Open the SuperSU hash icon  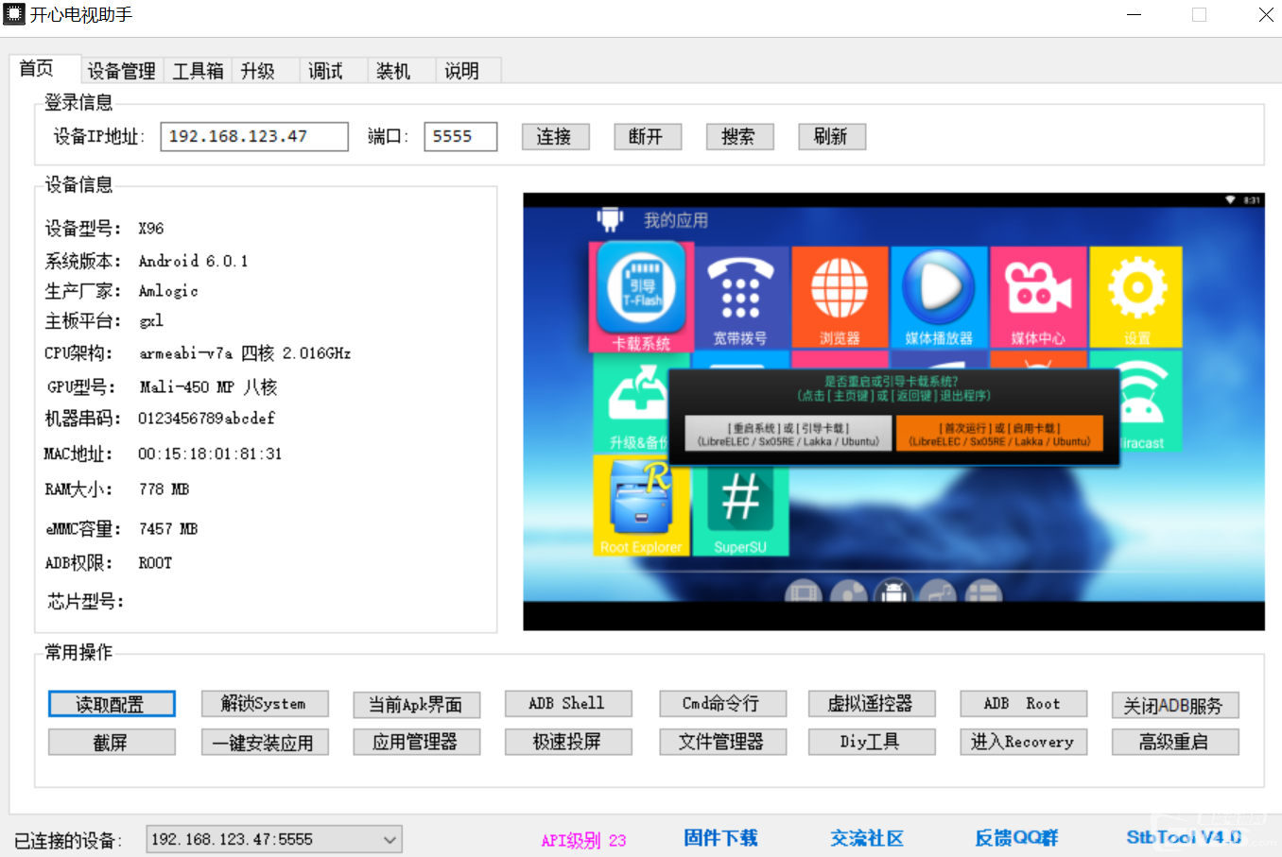740,505
